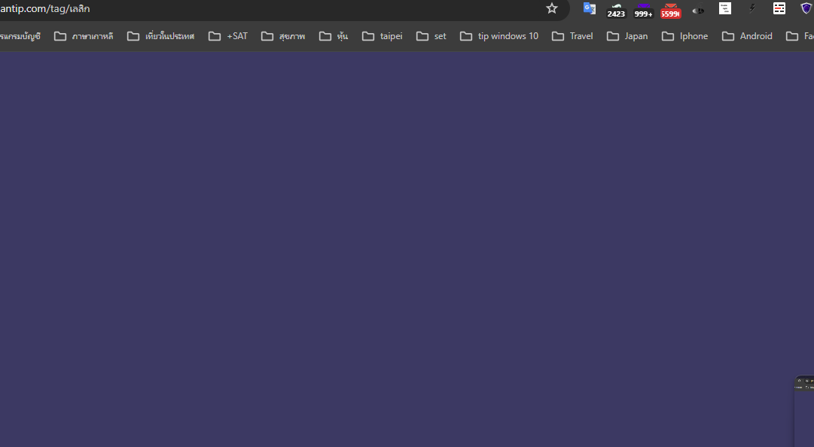Open the taipei bookmark folder
This screenshot has height=447, width=814.
click(382, 36)
